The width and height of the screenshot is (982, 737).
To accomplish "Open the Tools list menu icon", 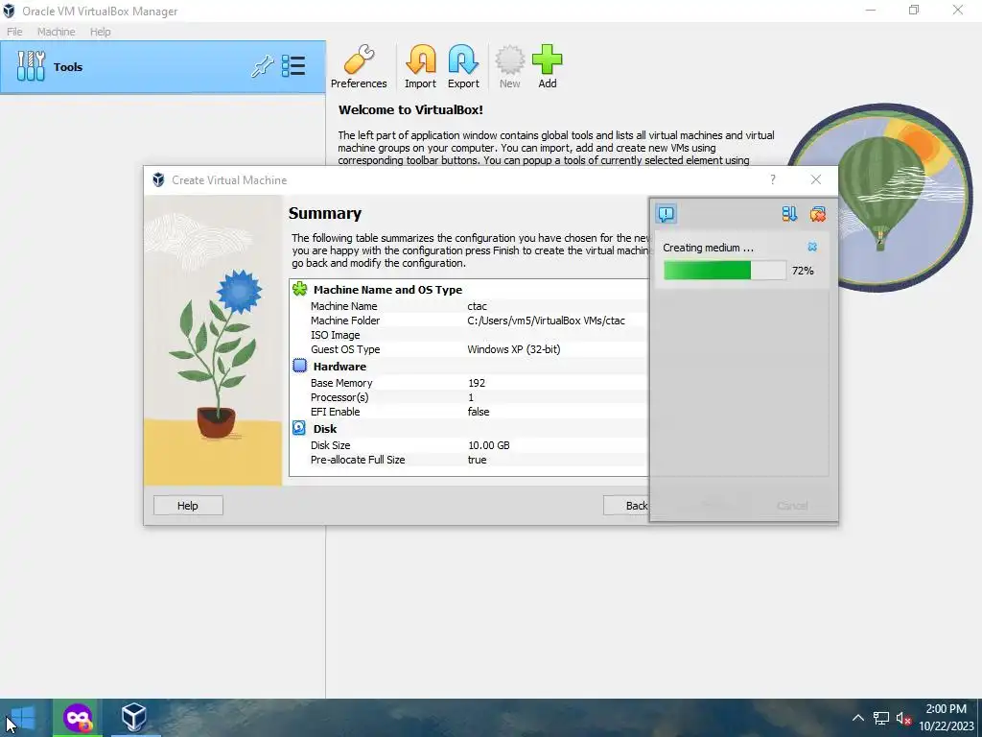I will pyautogui.click(x=293, y=66).
